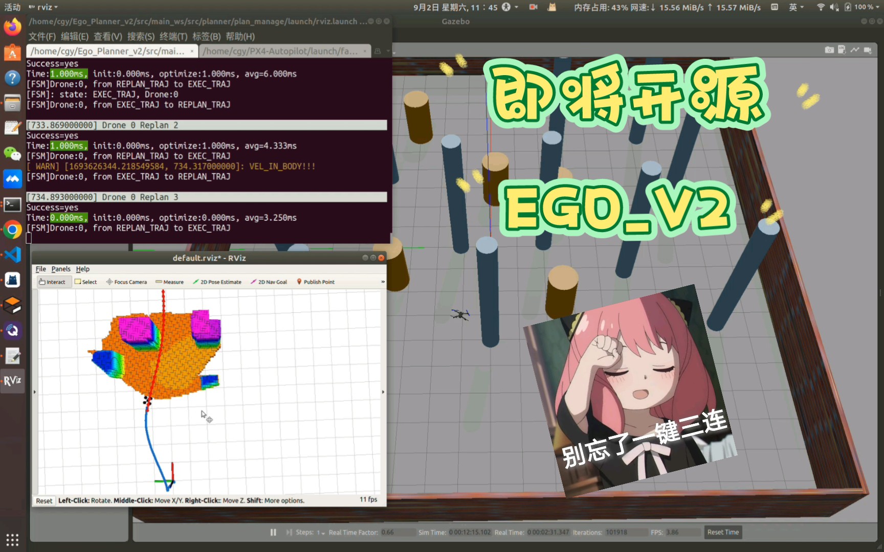Viewport: 884px width, 552px height.
Task: Open QGroundControl from the dock
Action: click(x=12, y=330)
